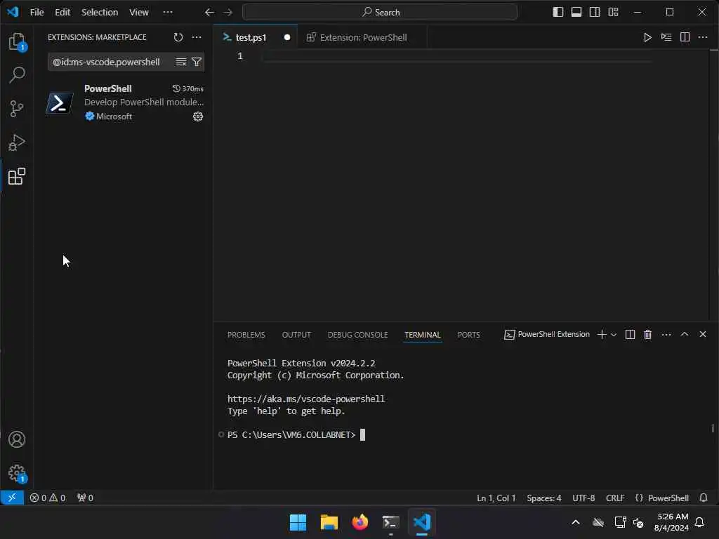The image size is (719, 539).
Task: Toggle the primary side bar visibility
Action: coord(558,13)
